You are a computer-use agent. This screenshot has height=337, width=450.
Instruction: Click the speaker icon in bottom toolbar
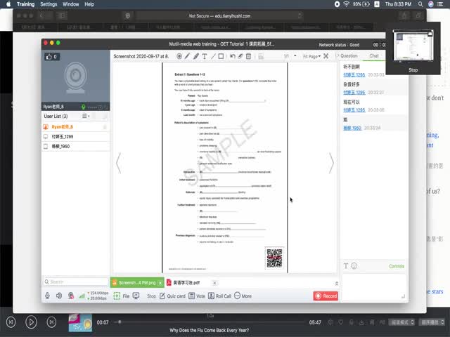click(x=59, y=296)
